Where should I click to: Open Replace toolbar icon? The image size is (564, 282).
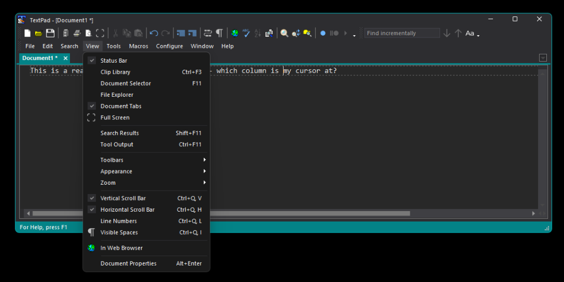pyautogui.click(x=296, y=33)
